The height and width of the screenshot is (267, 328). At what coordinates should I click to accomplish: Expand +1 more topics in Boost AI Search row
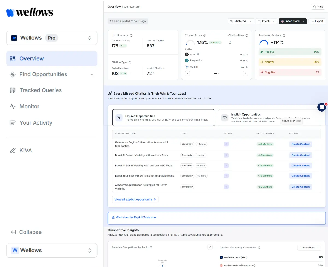click(200, 155)
